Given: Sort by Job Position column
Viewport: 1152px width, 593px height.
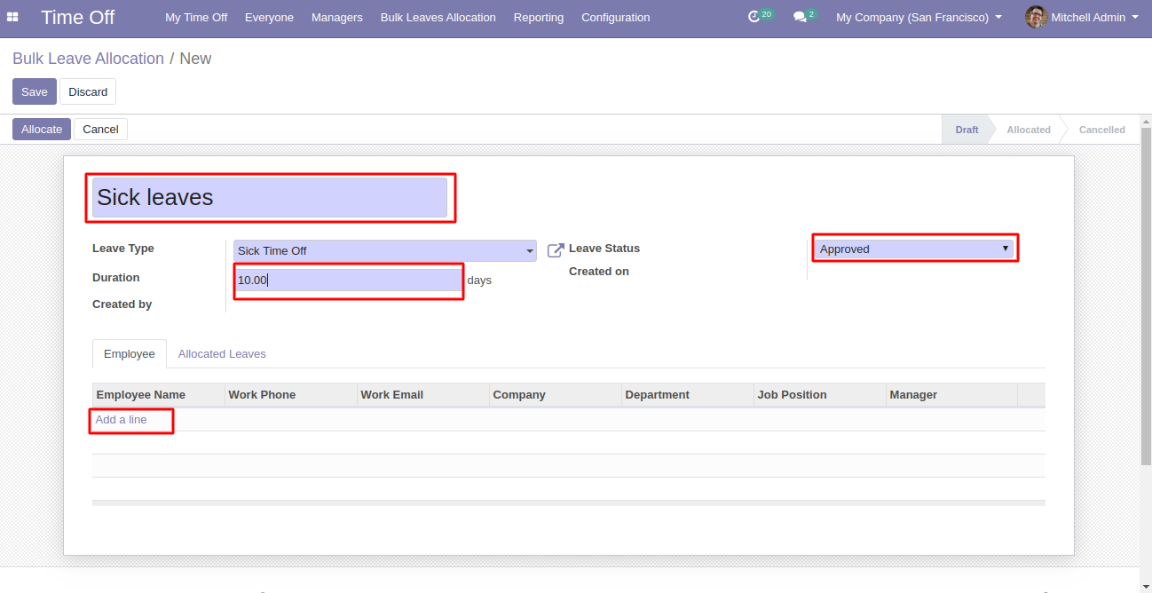Looking at the screenshot, I should [x=819, y=395].
